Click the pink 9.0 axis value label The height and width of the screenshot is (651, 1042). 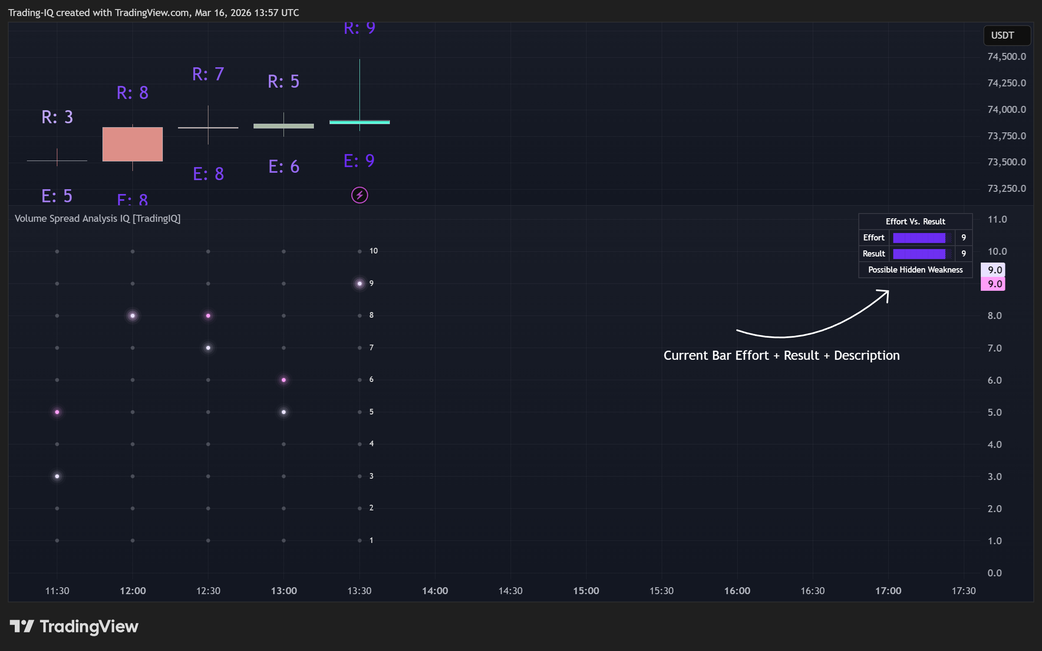(x=993, y=284)
